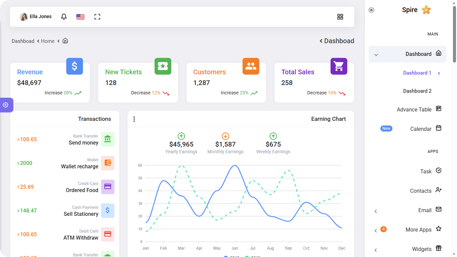The image size is (457, 257).
Task: Open the apps grid icon in header
Action: point(340,17)
